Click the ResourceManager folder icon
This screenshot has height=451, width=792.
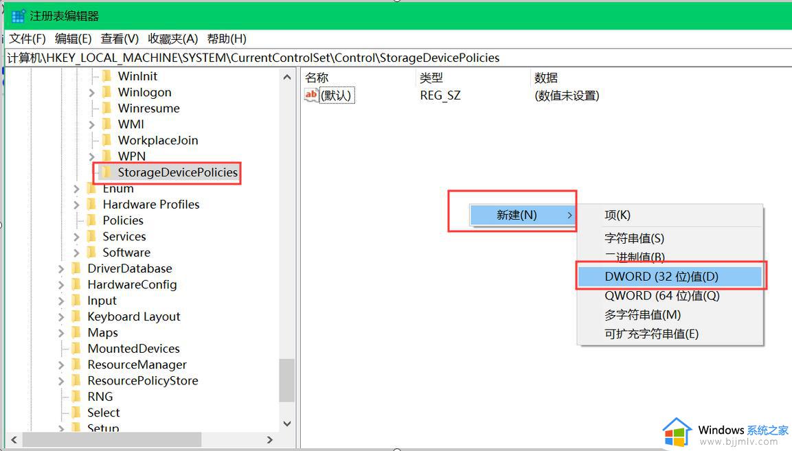coord(76,365)
